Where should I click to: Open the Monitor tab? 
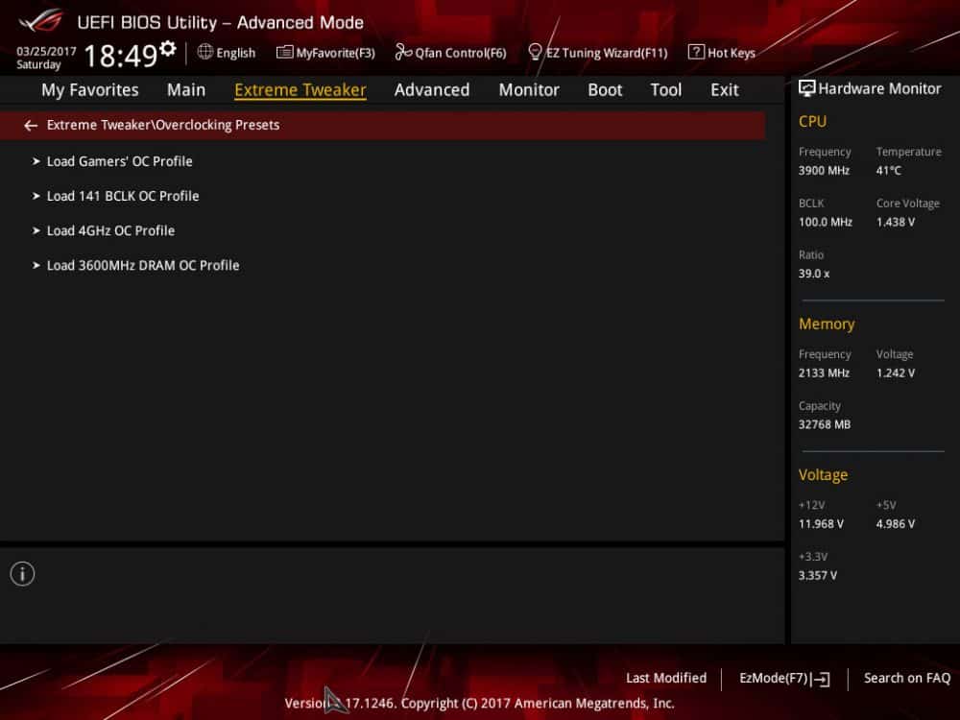tap(529, 90)
